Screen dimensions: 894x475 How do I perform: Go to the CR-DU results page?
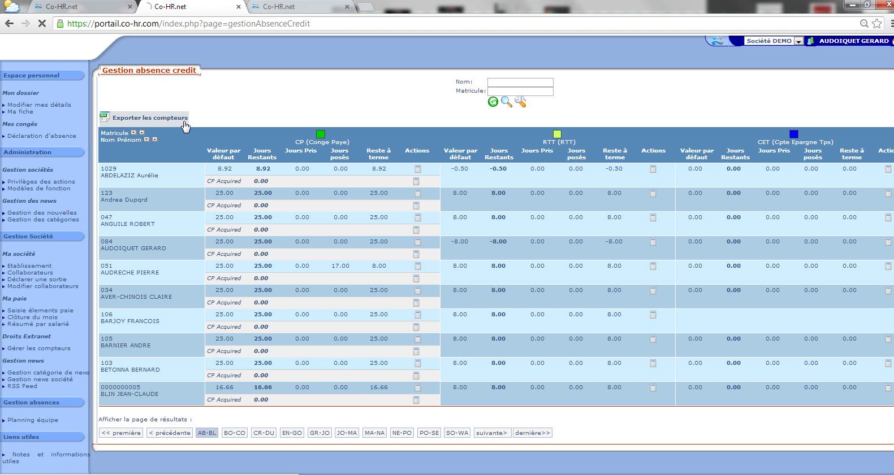(264, 433)
